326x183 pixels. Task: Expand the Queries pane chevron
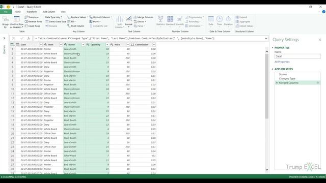pyautogui.click(x=4, y=38)
